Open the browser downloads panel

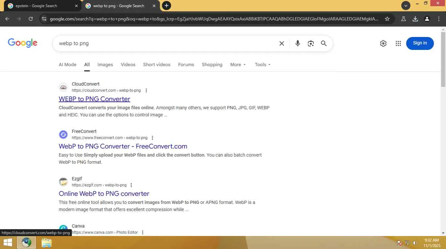click(x=415, y=19)
